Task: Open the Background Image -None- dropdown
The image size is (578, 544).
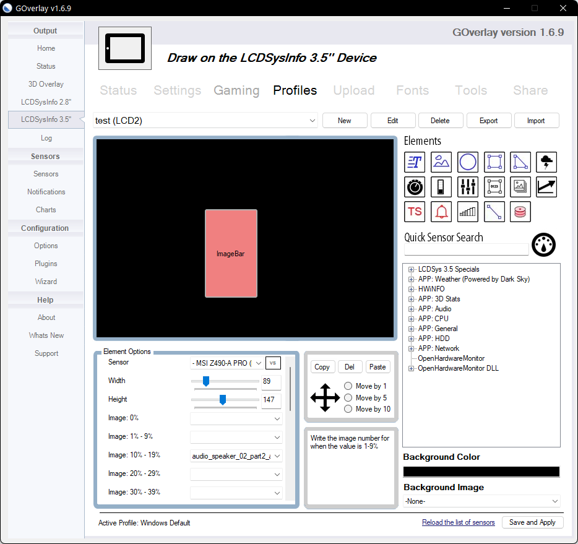Action: coord(481,501)
